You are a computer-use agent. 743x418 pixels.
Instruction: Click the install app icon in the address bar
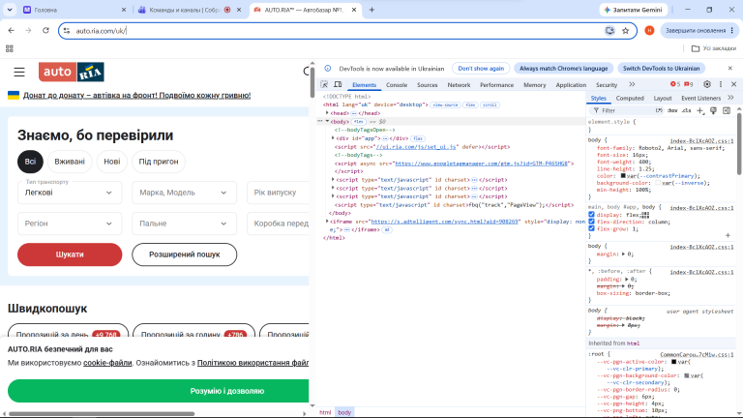(609, 31)
